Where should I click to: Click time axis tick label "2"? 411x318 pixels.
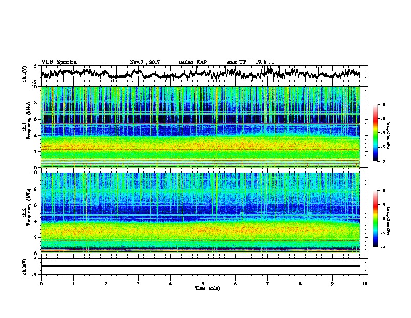coord(106,284)
